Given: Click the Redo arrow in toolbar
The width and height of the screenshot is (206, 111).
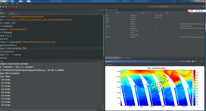Looking at the screenshot, I should point(13,6).
